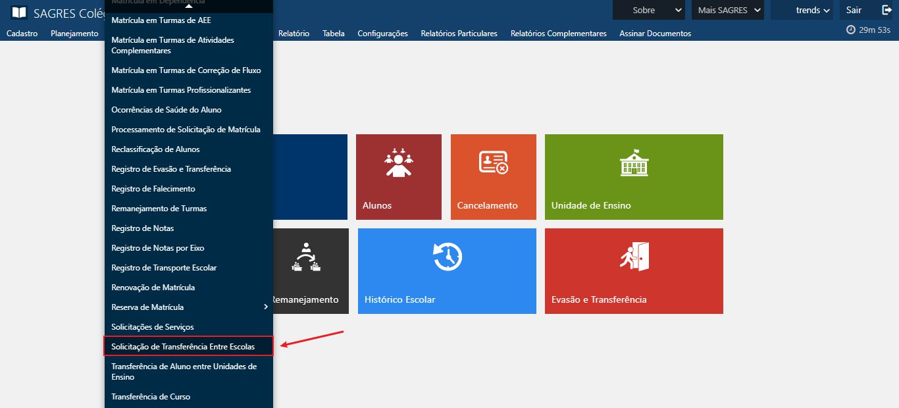Select Registro de Notas
The height and width of the screenshot is (408, 899).
188,228
